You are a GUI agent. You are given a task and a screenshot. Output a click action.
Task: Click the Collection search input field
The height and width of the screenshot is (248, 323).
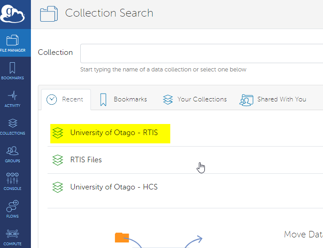coord(201,53)
